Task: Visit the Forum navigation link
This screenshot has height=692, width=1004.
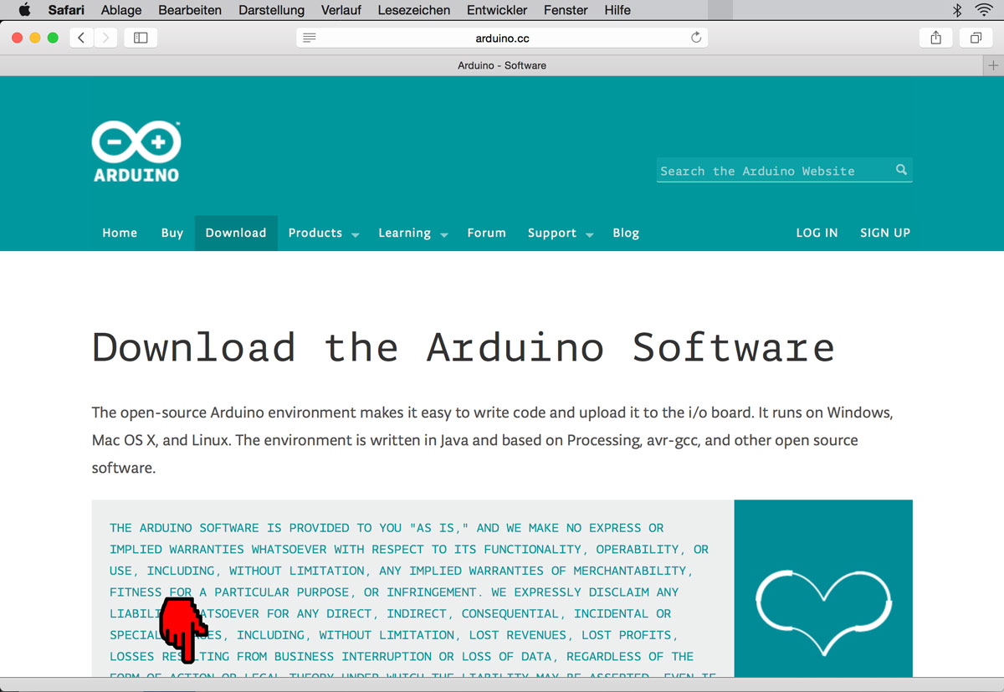Action: [487, 233]
